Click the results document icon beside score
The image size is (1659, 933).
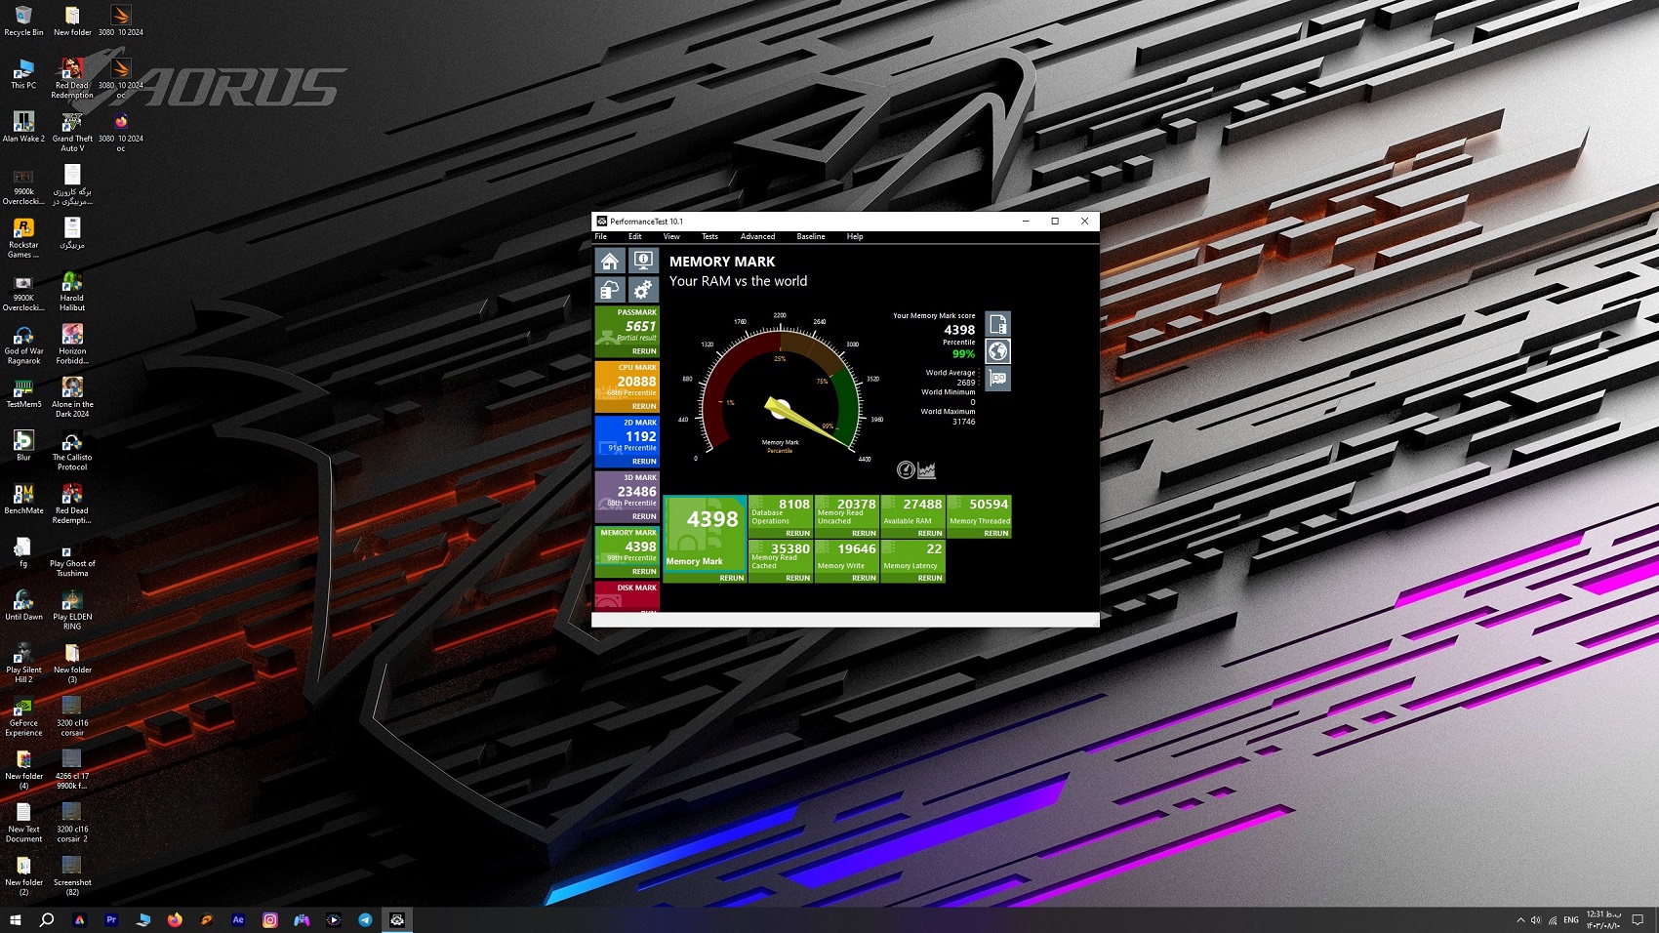point(997,324)
